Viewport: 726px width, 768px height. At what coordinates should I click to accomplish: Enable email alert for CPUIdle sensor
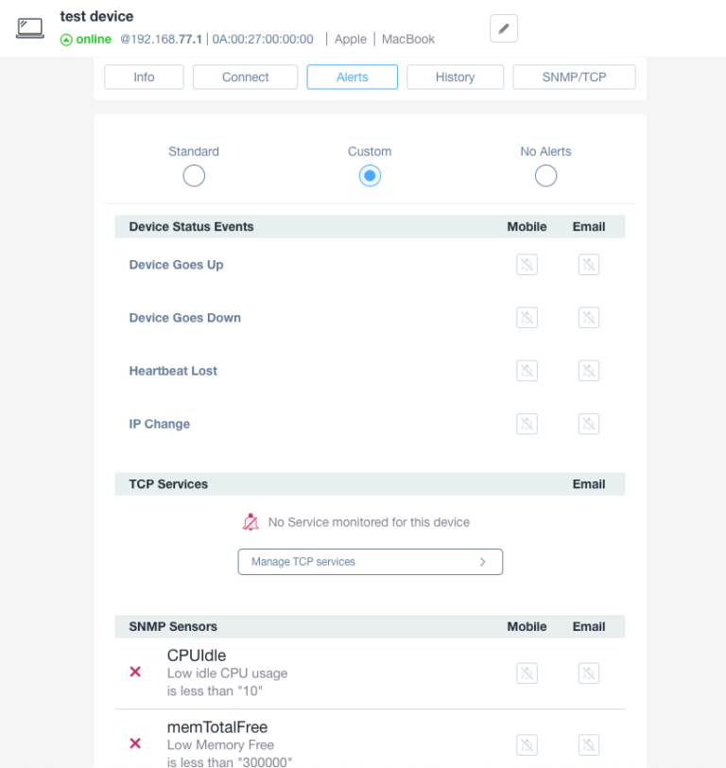pyautogui.click(x=589, y=673)
